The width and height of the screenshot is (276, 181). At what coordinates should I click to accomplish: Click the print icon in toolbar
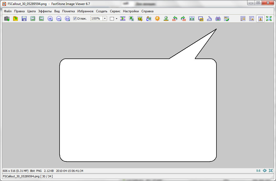point(218,19)
